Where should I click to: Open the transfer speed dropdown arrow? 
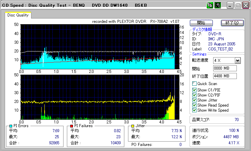pyautogui.click(x=237, y=61)
